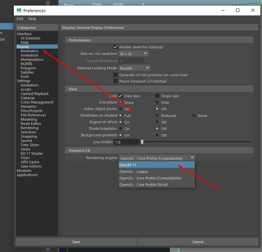Select Hide for Grid plane
Viewport: 262px width, 252px height.
coord(157,102)
